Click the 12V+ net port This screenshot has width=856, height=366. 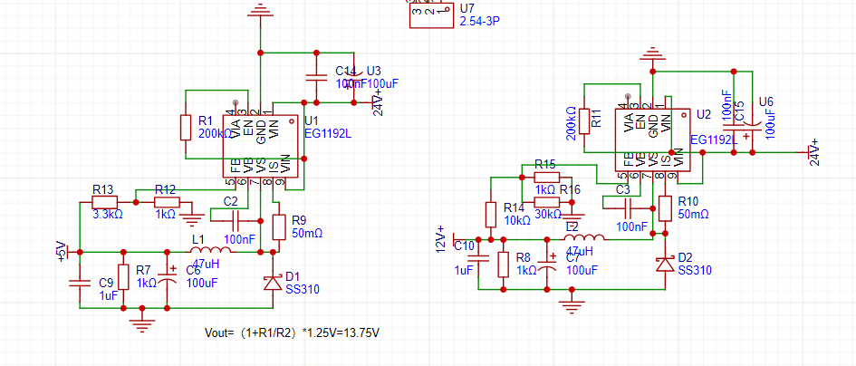[443, 239]
